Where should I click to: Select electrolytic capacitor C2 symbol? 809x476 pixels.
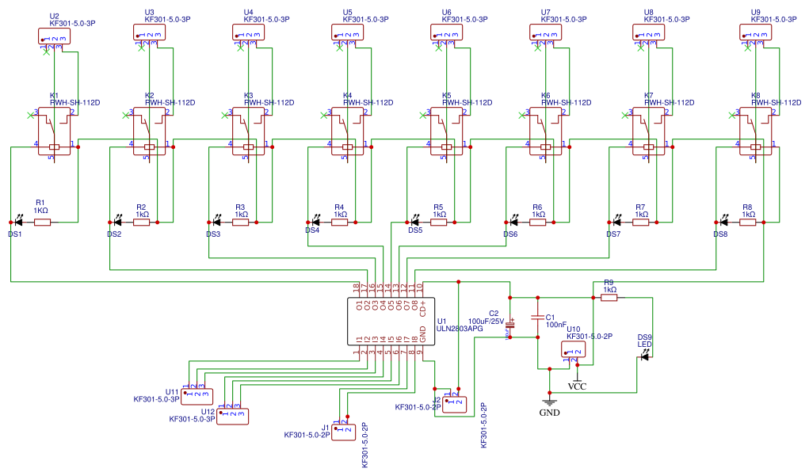point(510,323)
